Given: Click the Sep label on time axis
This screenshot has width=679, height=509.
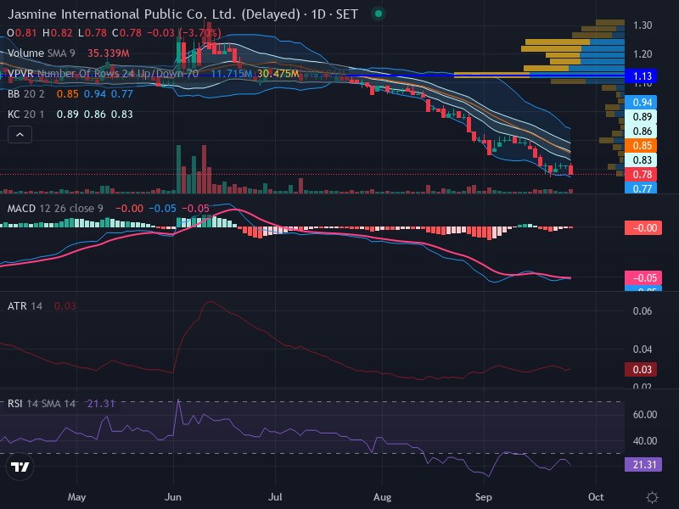Looking at the screenshot, I should pos(483,497).
